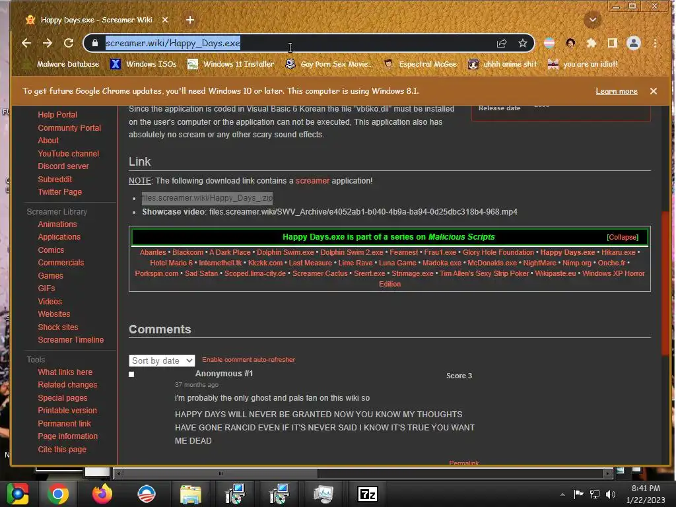The image size is (676, 507).
Task: Open the Extensions puzzle piece menu
Action: [x=591, y=43]
